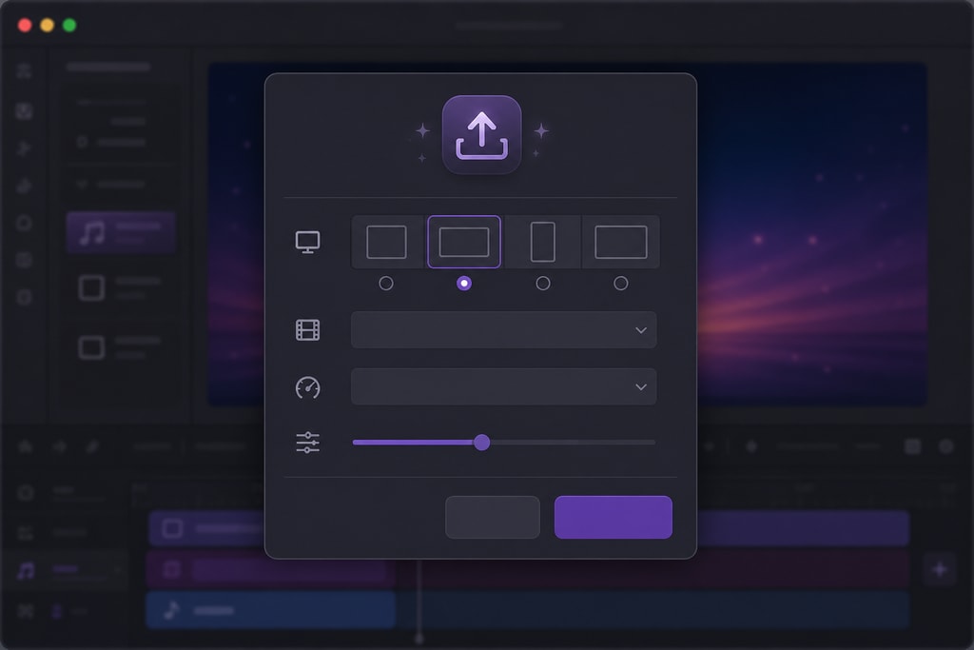Image resolution: width=974 pixels, height=650 pixels.
Task: Open the dropdown next to the speedometer icon
Action: (504, 386)
